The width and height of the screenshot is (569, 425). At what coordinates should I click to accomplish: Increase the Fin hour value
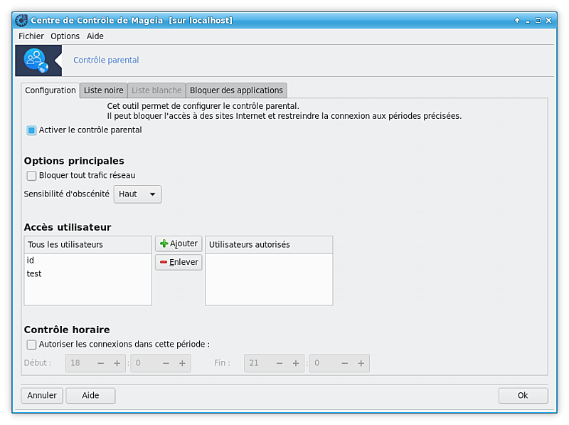296,363
